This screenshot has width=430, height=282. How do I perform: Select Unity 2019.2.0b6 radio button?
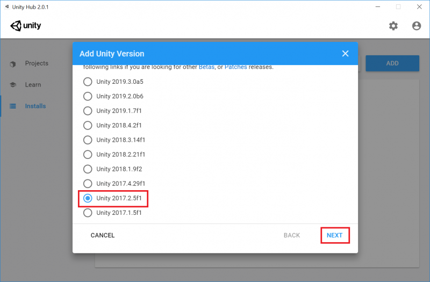point(88,96)
